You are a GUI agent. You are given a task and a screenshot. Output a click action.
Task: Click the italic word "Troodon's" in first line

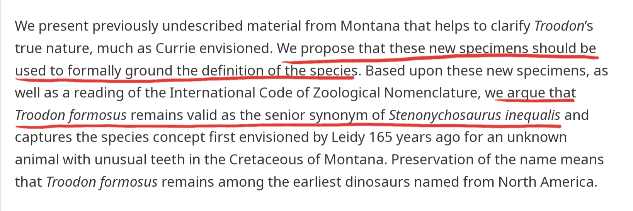click(563, 26)
